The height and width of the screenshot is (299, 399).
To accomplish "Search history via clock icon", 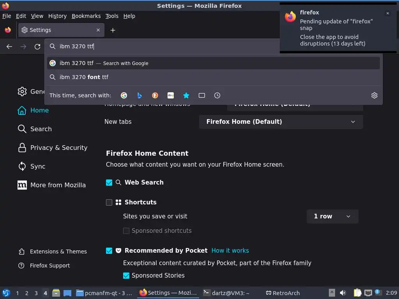I will click(217, 95).
